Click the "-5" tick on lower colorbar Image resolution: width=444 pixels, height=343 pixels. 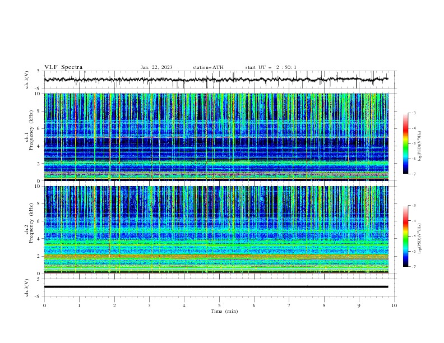click(414, 236)
